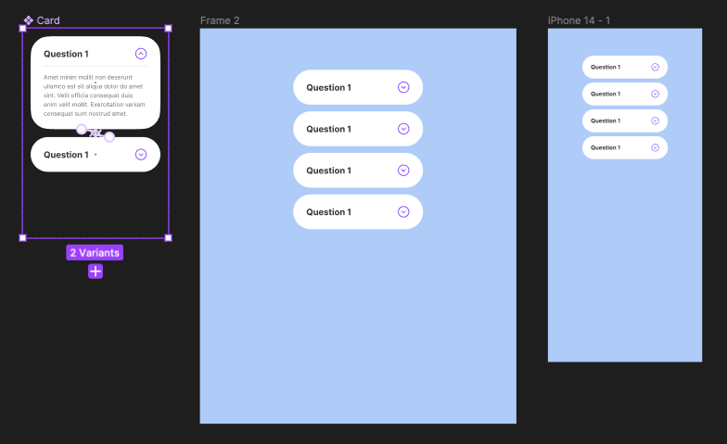The image size is (727, 444).
Task: Select Question 1 text in collapsed variant
Action: (66, 155)
